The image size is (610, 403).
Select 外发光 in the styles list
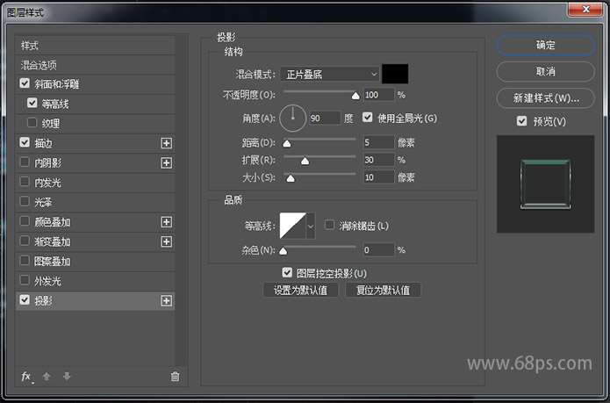tap(47, 281)
